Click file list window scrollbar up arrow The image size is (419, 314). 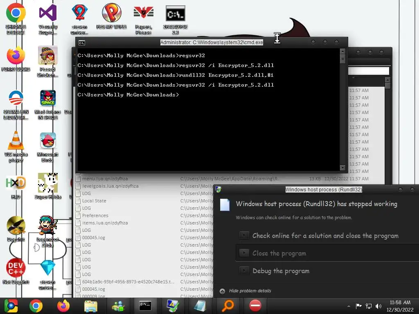coord(387,80)
